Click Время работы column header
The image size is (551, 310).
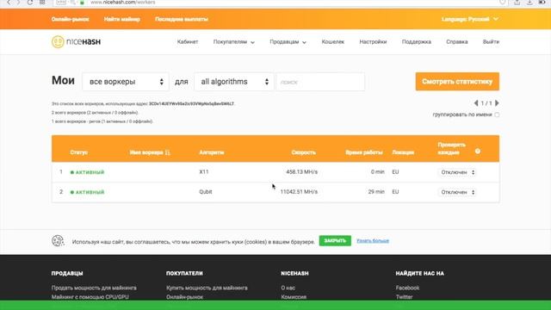tap(363, 152)
